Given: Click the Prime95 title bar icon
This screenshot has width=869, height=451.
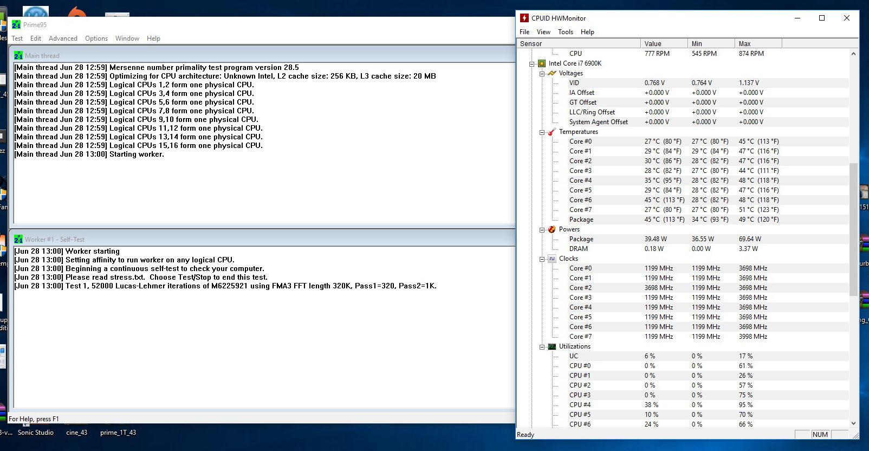Looking at the screenshot, I should click(16, 24).
